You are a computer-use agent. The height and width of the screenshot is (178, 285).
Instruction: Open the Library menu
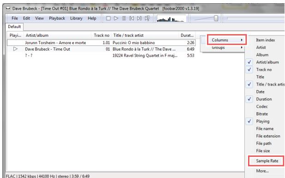pyautogui.click(x=76, y=18)
